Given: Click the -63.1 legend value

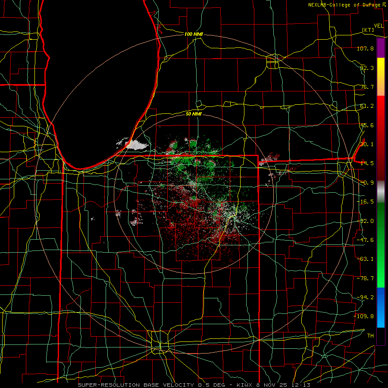Looking at the screenshot, I should (365, 259).
